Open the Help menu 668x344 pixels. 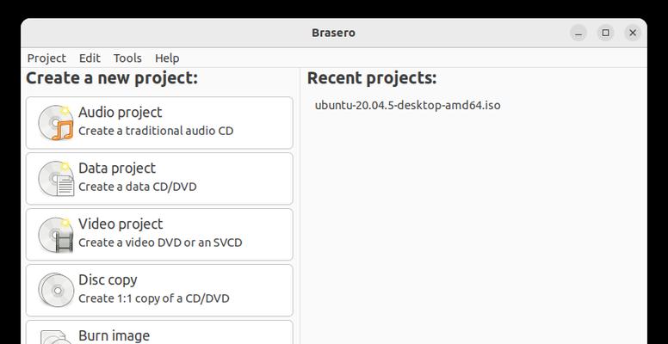click(167, 58)
